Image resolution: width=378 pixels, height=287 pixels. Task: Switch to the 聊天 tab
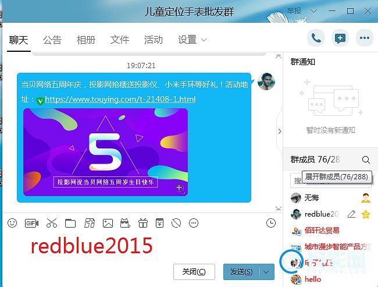click(19, 40)
